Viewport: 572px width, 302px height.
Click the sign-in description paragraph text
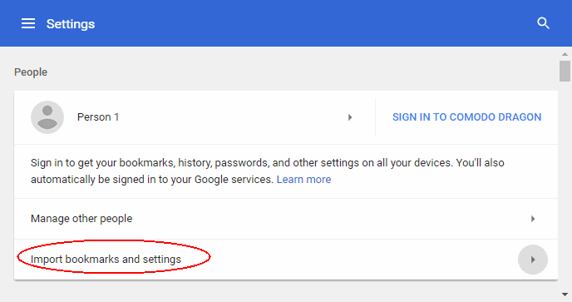click(268, 171)
